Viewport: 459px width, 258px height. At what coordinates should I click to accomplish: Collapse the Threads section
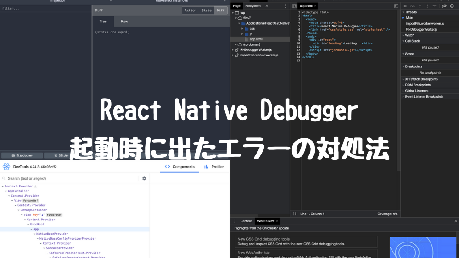[x=403, y=12]
